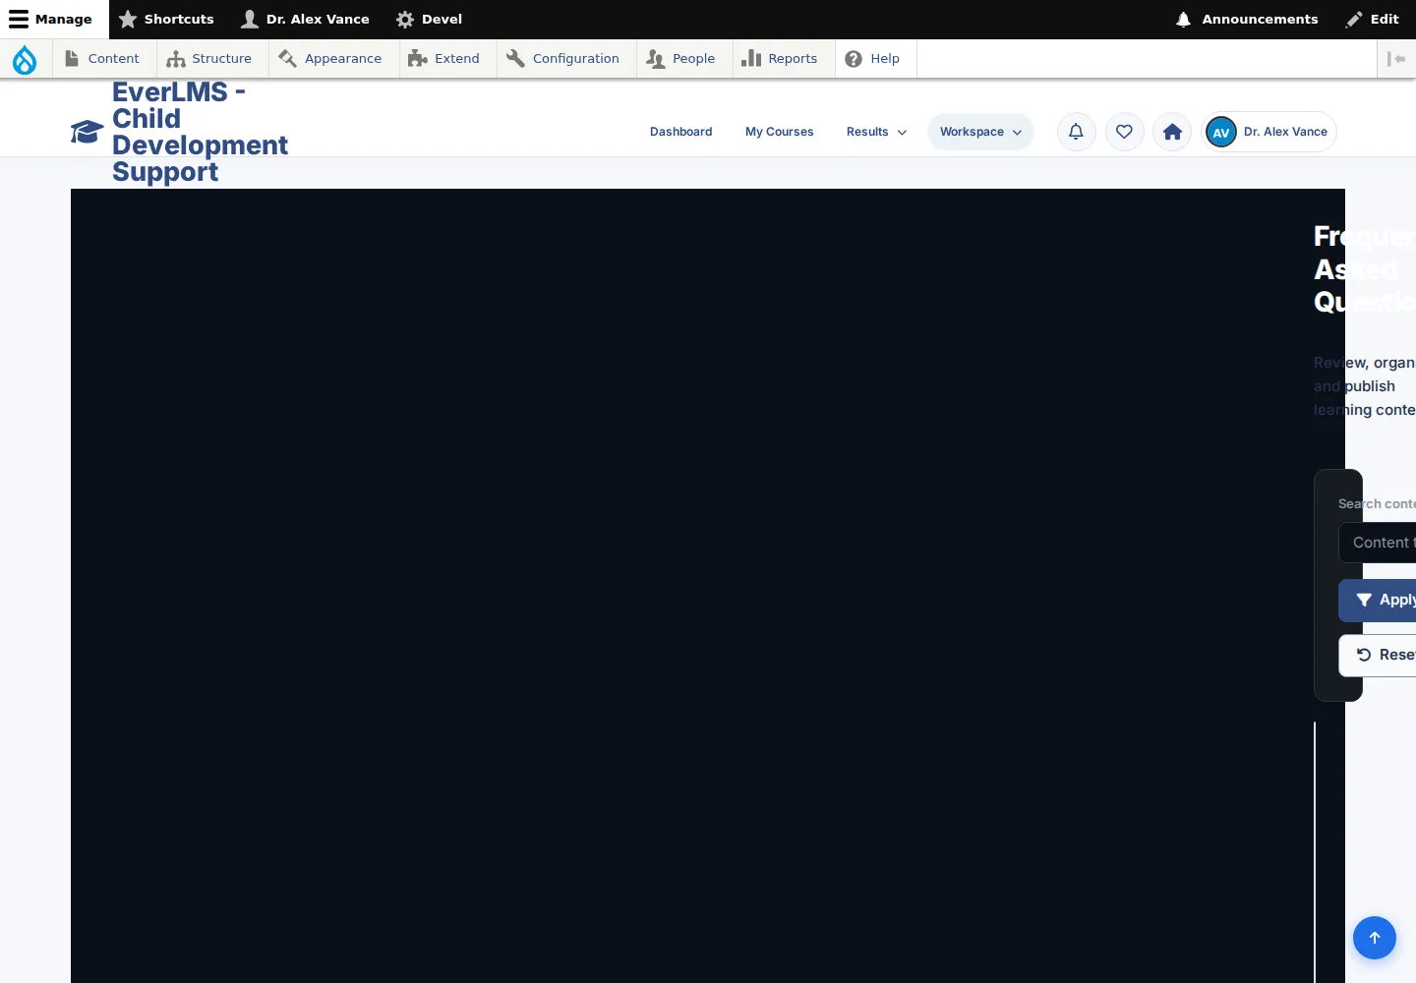
Task: Open the Content admin menu
Action: click(x=102, y=59)
